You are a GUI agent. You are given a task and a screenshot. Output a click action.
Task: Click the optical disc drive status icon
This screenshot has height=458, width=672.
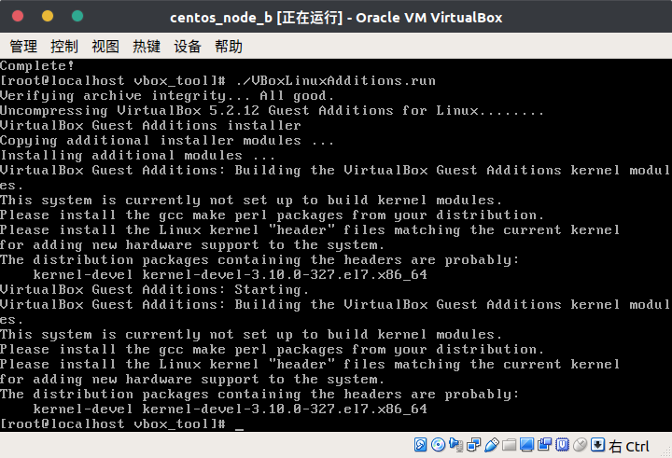[x=438, y=445]
